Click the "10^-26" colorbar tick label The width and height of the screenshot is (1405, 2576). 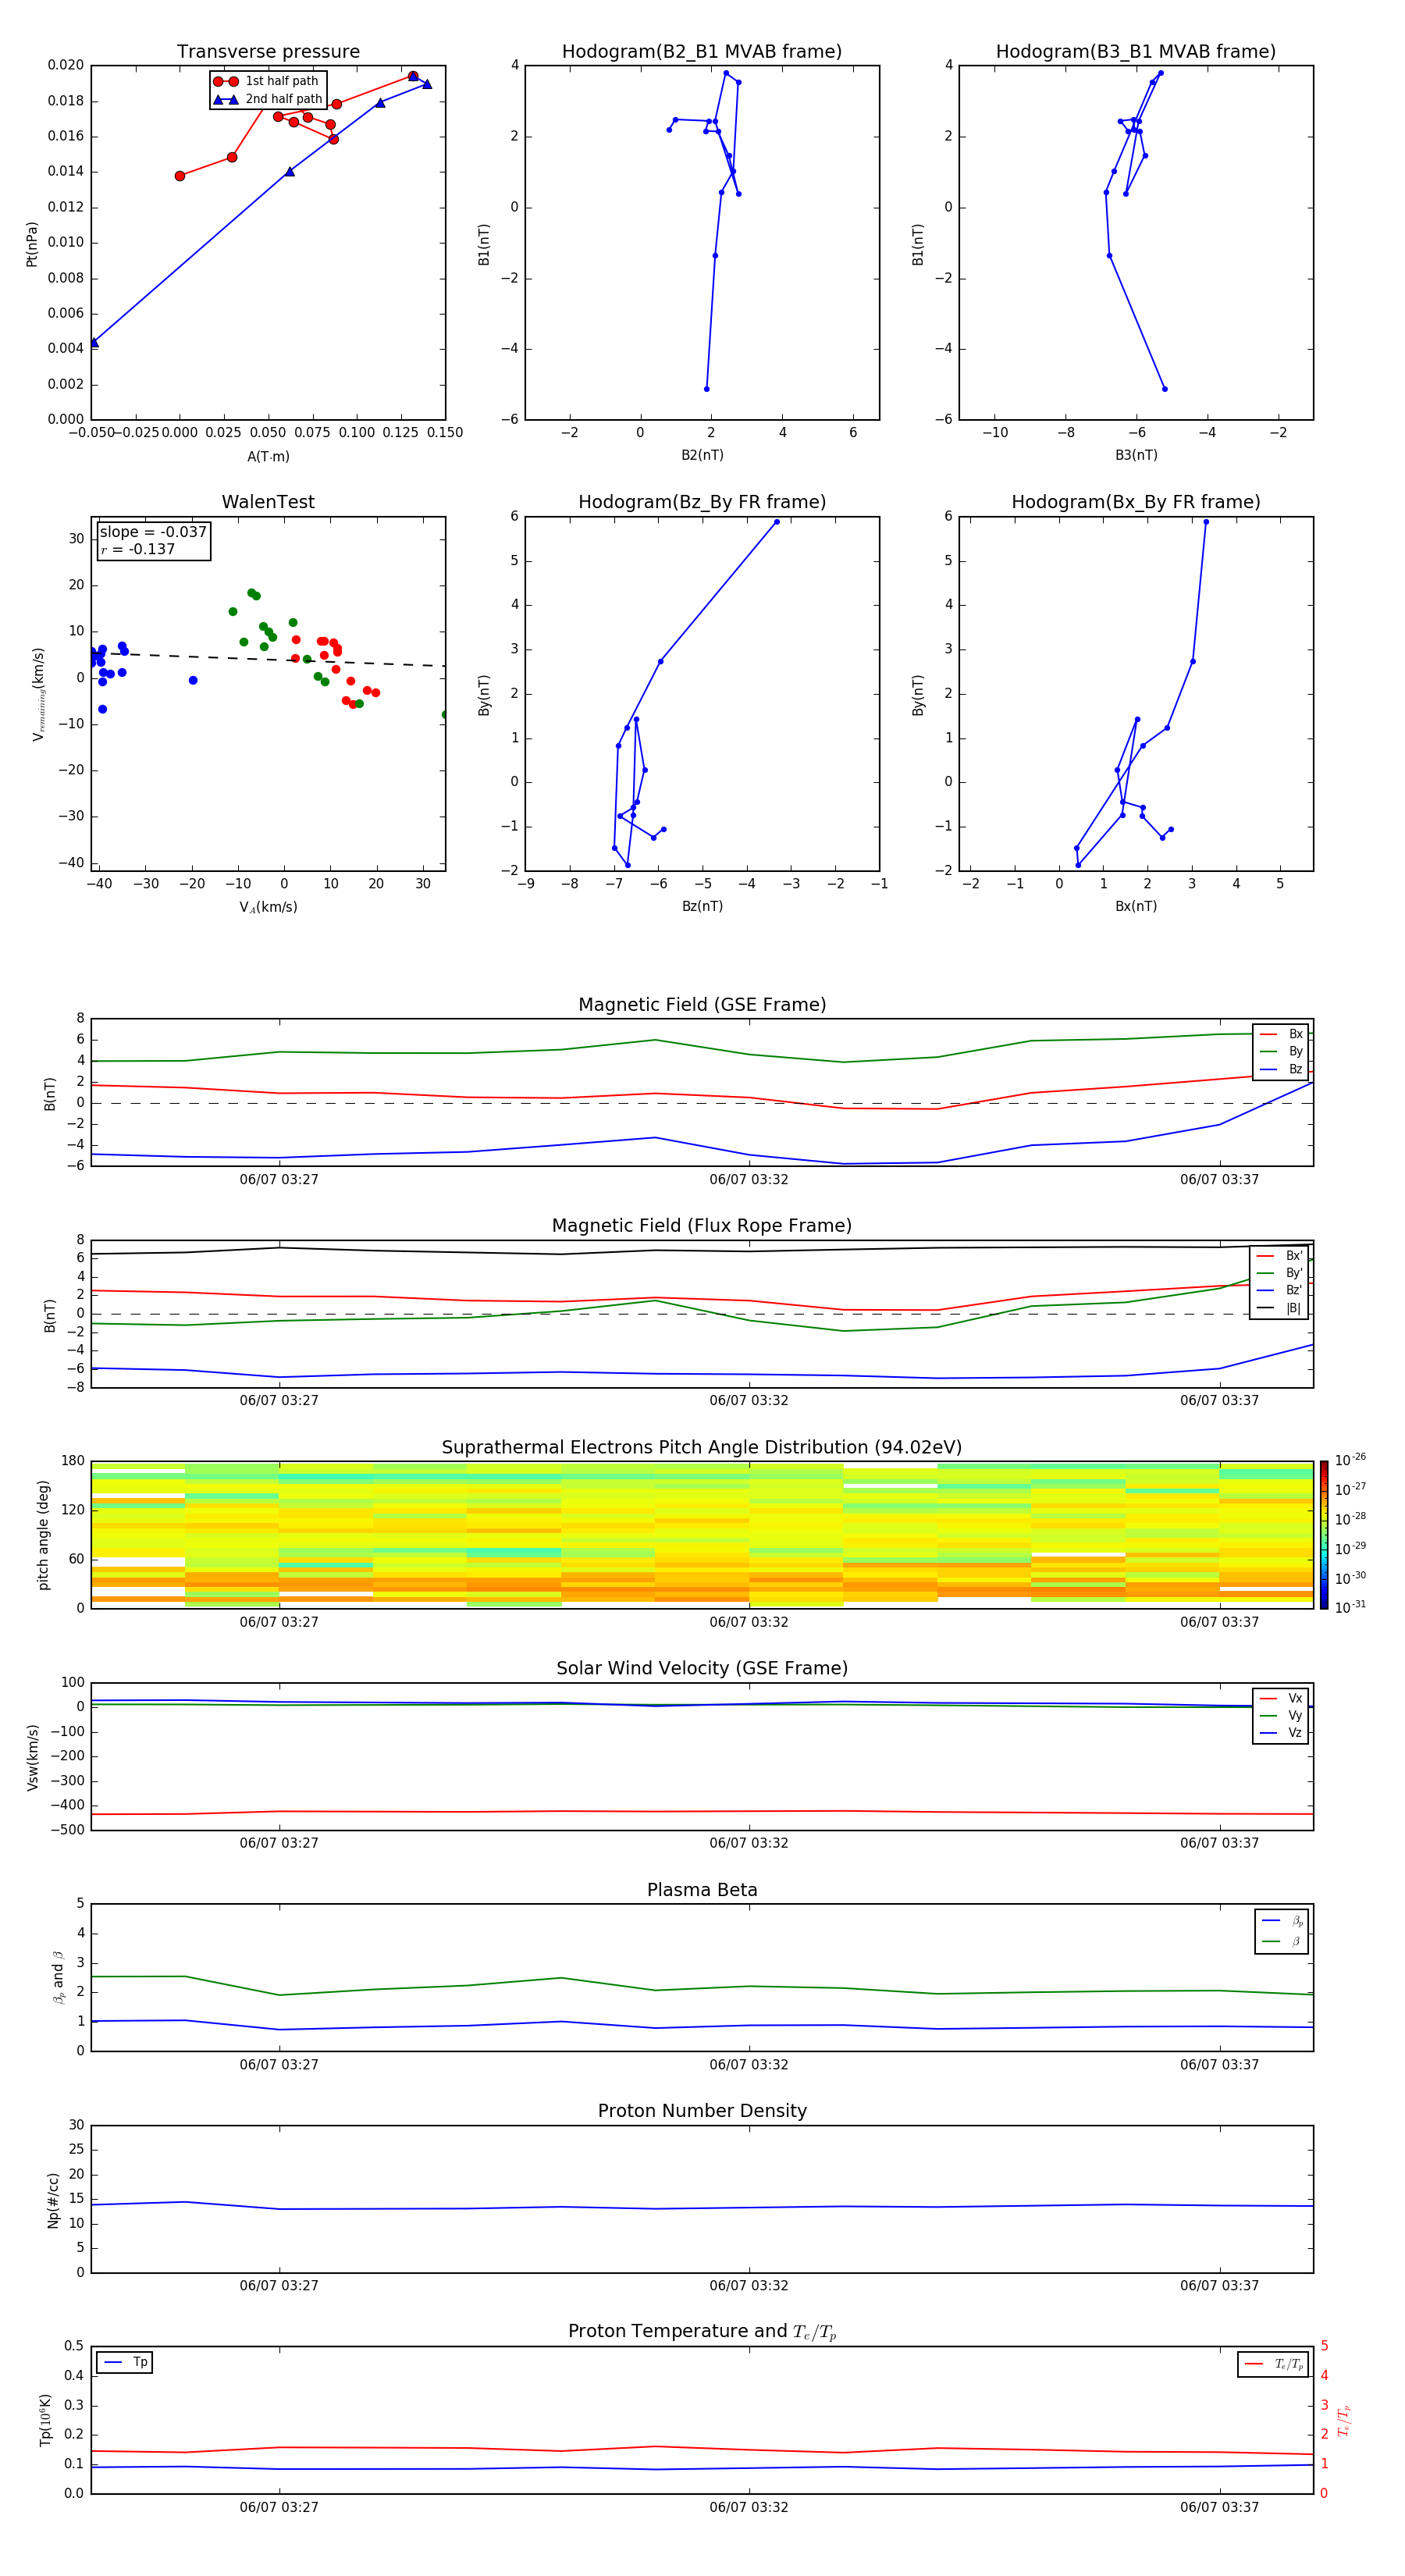[x=1350, y=1460]
